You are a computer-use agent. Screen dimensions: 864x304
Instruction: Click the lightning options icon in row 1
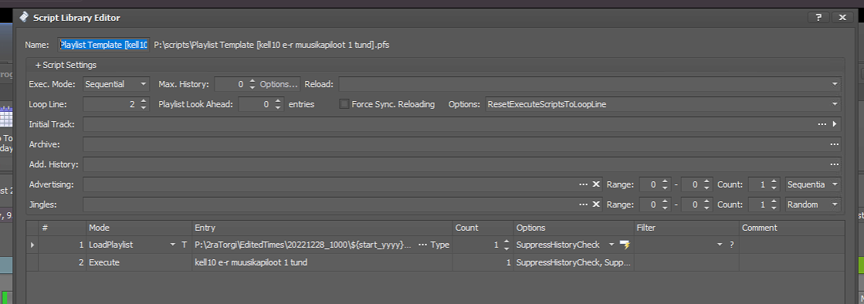pos(625,245)
